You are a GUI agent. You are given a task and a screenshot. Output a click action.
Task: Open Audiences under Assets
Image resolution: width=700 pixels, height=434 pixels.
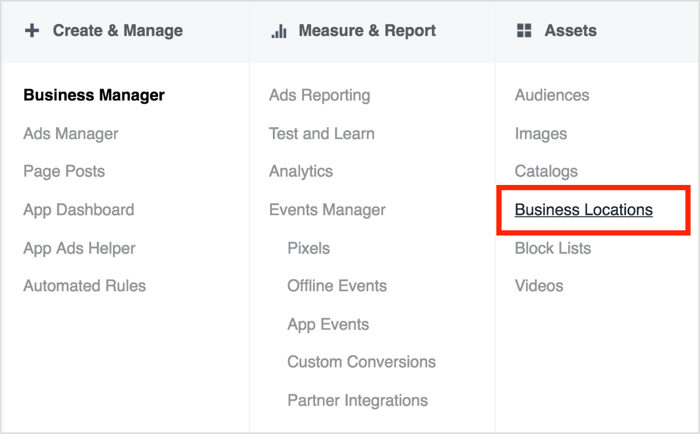click(552, 95)
